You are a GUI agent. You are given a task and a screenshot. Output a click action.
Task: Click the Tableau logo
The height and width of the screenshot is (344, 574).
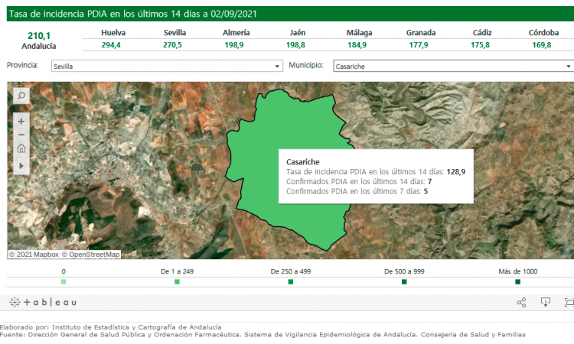coord(43,303)
